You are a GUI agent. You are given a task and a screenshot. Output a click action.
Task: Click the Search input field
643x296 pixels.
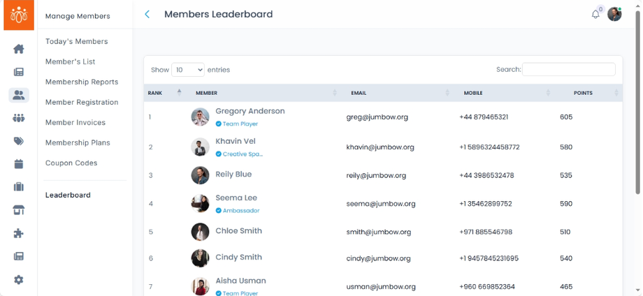[568, 70]
